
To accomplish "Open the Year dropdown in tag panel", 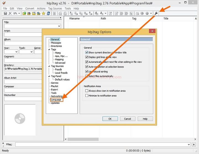I will coord(16,52).
